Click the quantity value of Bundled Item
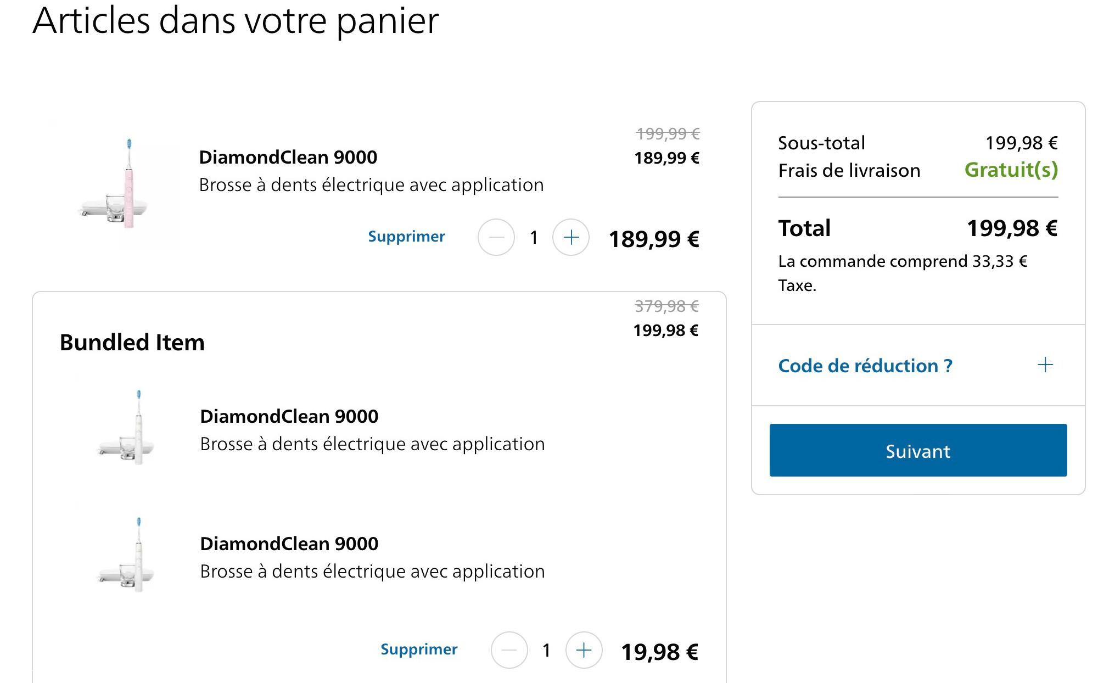The height and width of the screenshot is (683, 1098). (546, 651)
